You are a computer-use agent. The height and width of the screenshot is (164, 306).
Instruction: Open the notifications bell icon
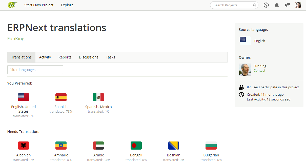pyautogui.click(x=277, y=5)
